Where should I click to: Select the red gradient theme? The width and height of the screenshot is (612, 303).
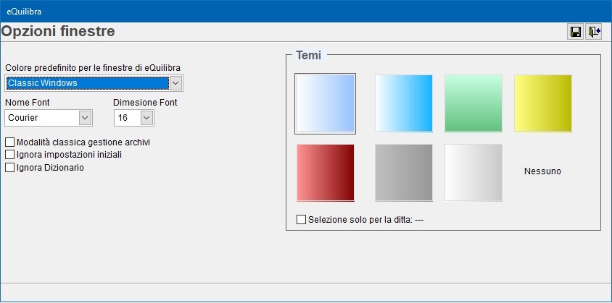pos(325,173)
